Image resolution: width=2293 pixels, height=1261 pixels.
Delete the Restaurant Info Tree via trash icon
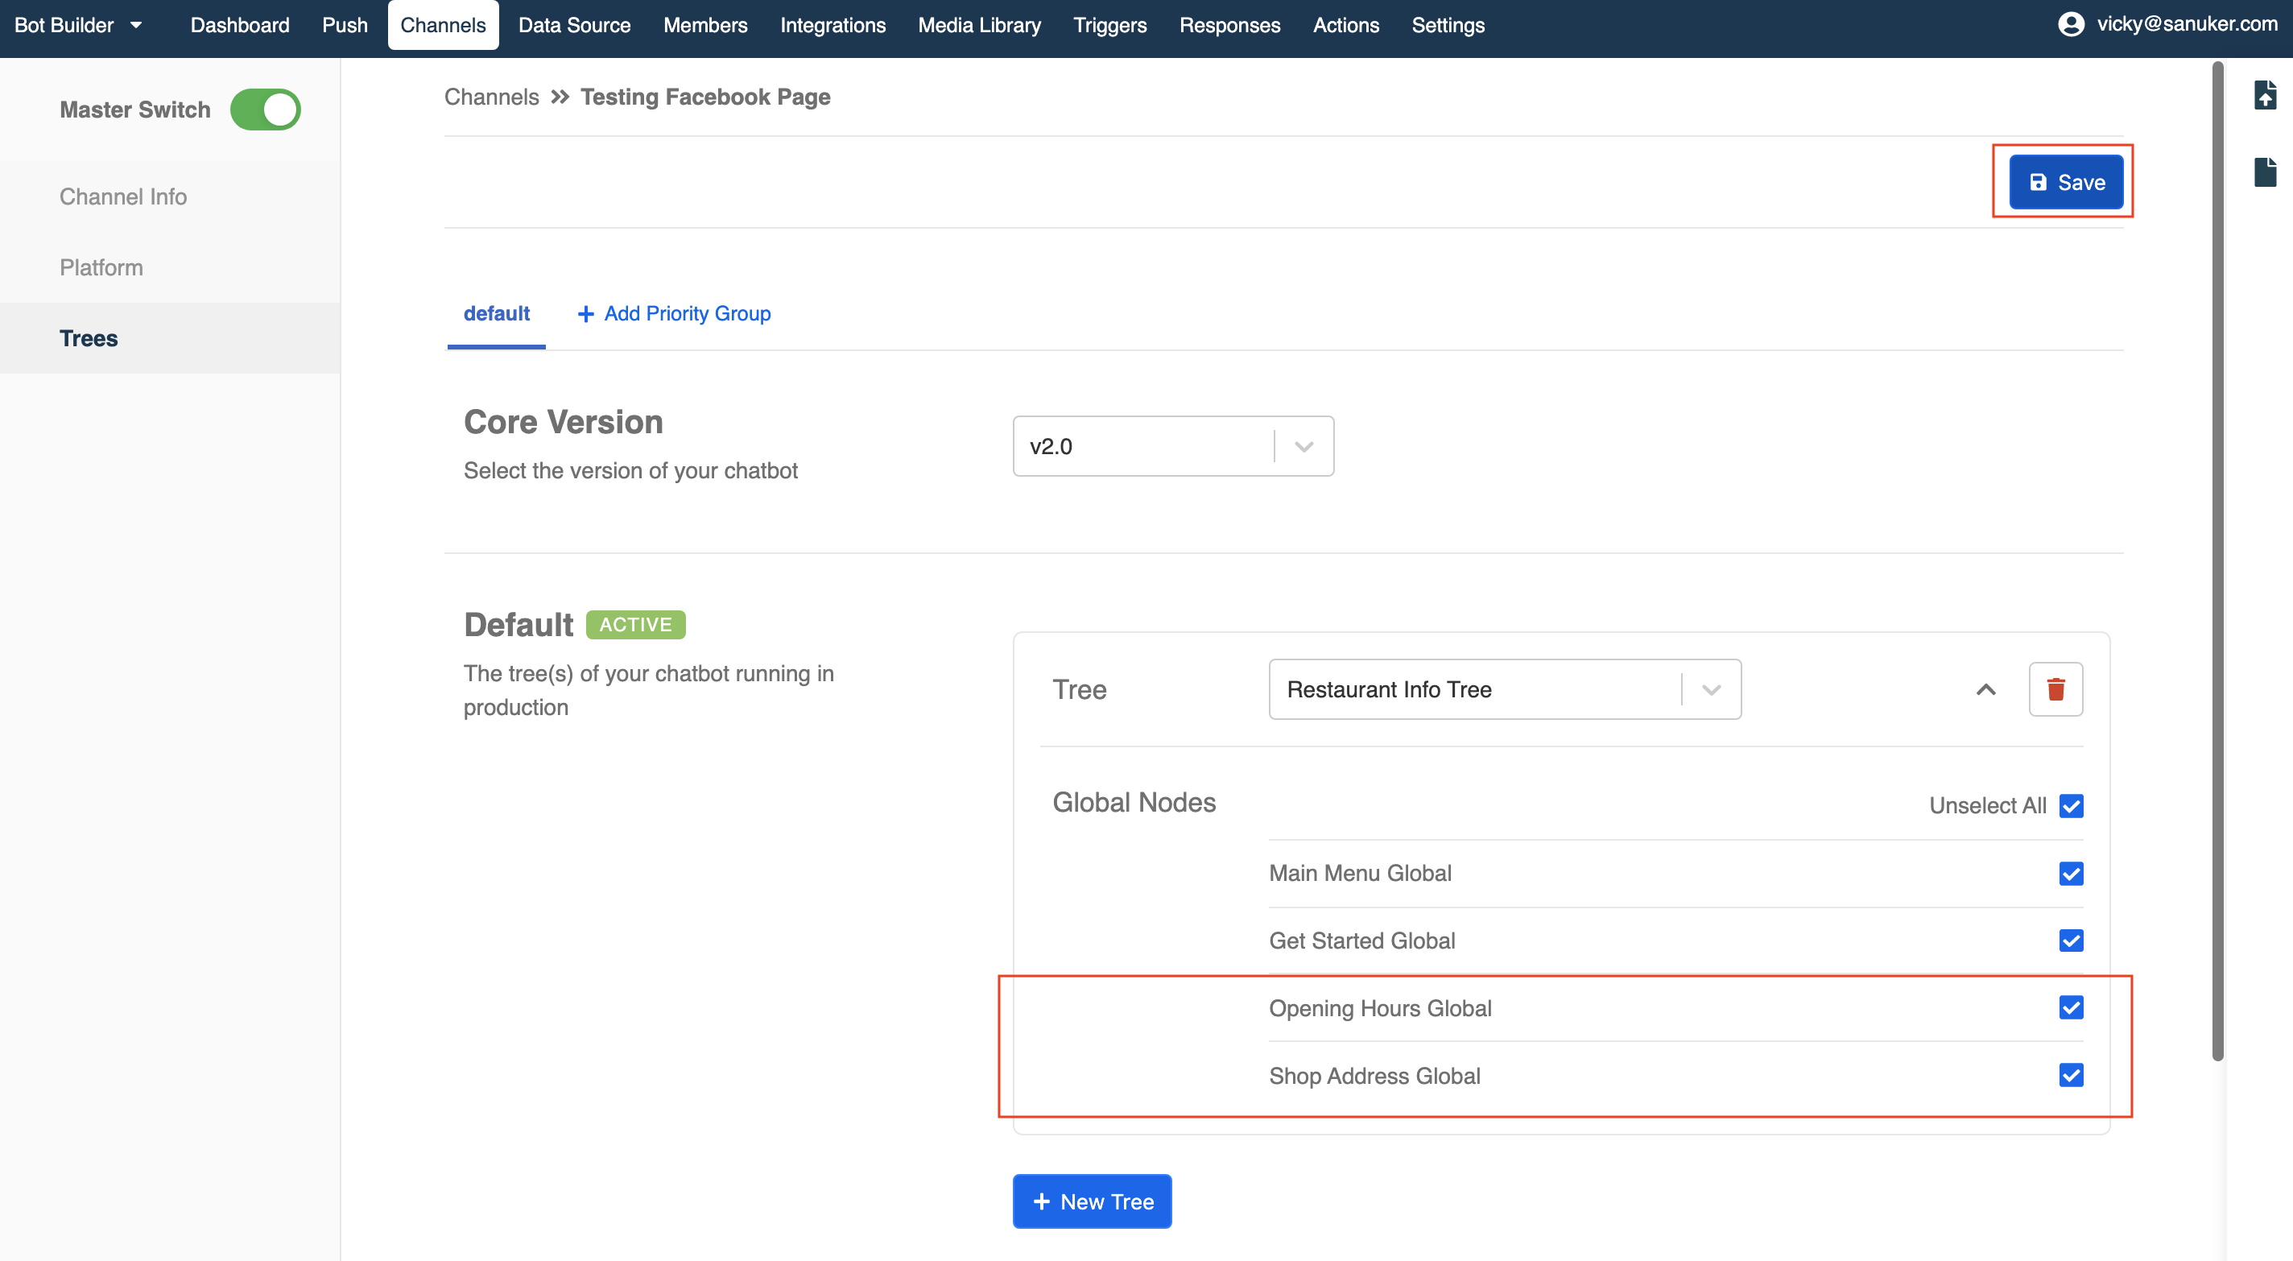(2055, 688)
